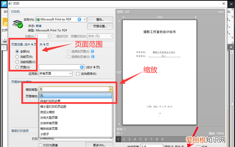The image size is (235, 147).
Task: Go to preview page 2 tab
Action: click(x=124, y=139)
